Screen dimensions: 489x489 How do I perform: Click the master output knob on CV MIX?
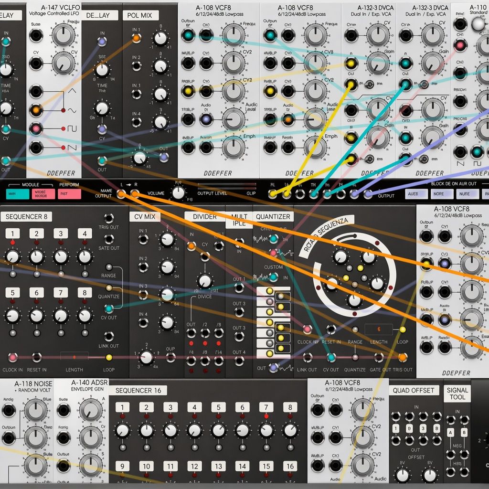(146, 357)
